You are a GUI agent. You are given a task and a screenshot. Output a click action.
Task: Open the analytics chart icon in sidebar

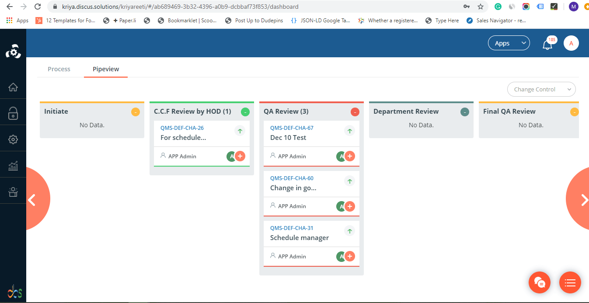[13, 165]
